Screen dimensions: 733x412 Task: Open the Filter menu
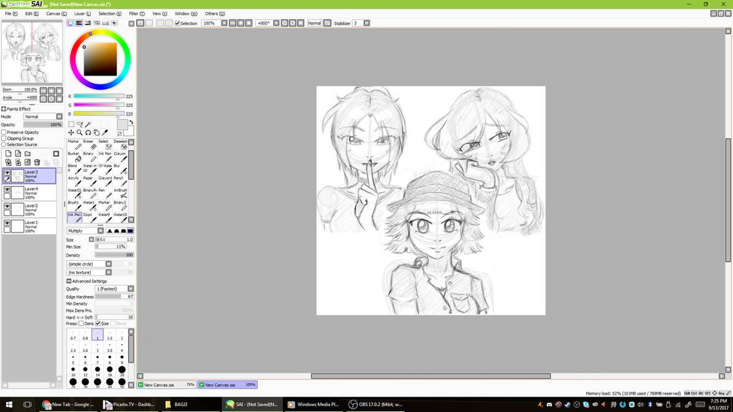[x=137, y=14]
